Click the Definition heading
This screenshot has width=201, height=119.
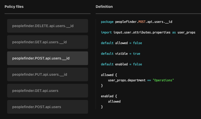[x=104, y=7]
